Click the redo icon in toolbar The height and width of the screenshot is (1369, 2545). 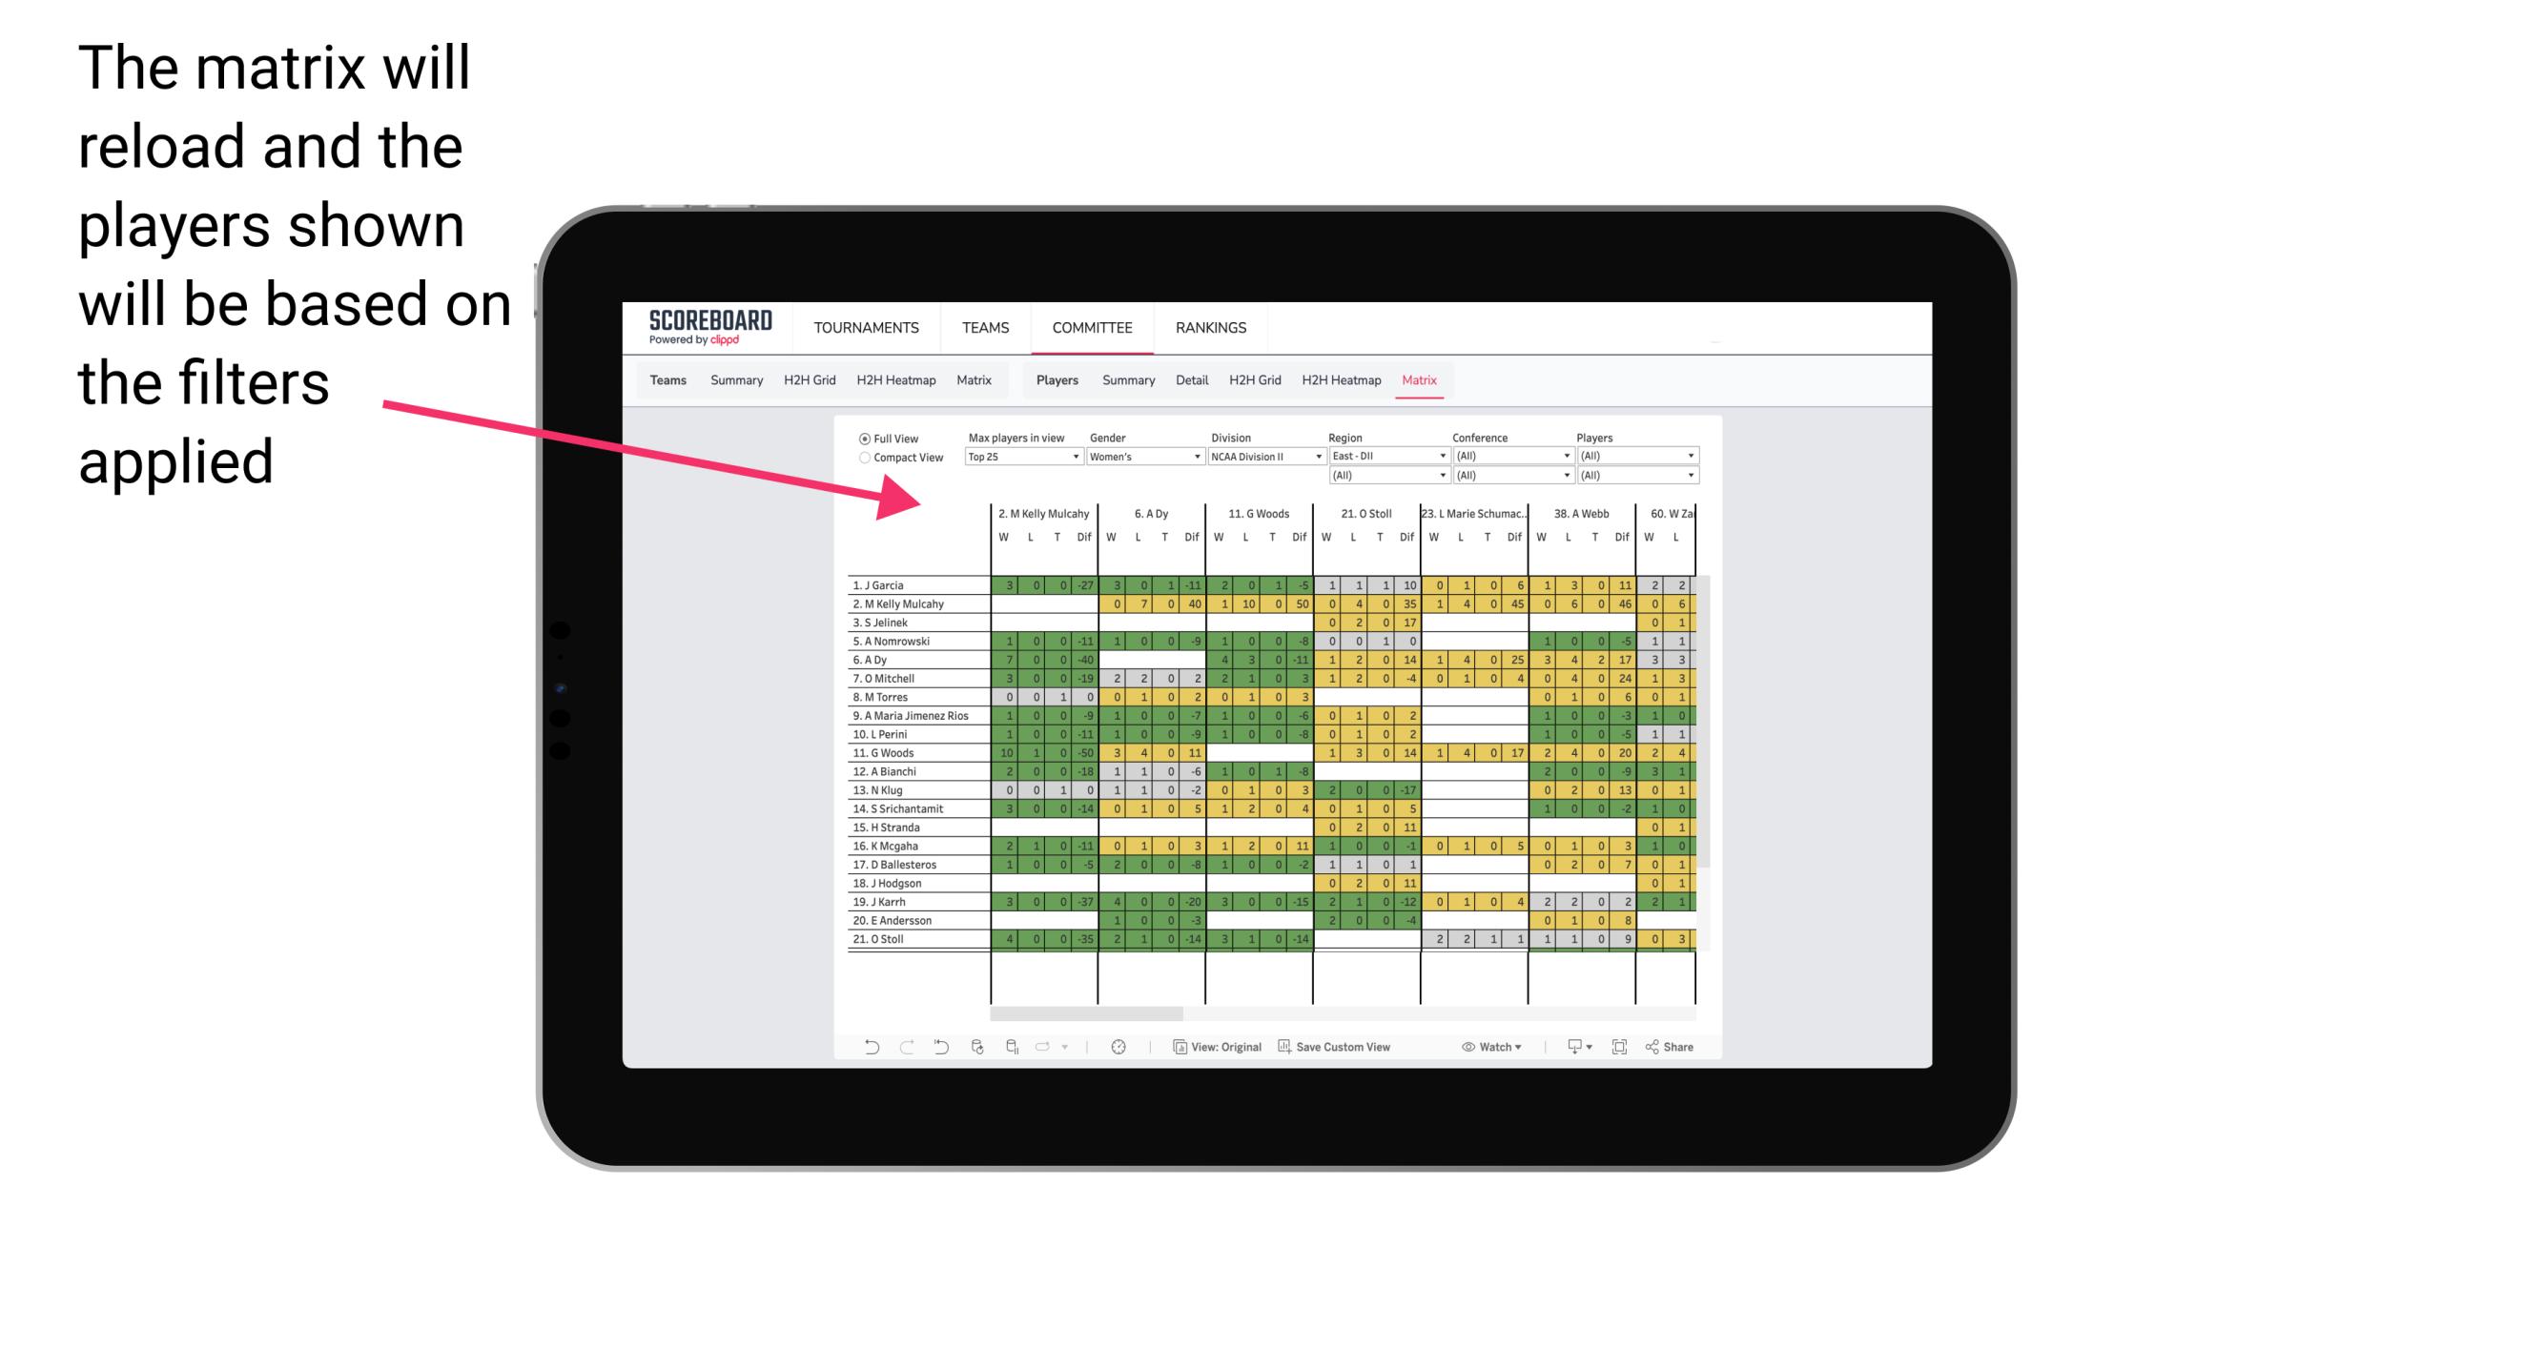pos(902,1047)
